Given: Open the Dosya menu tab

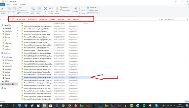Looking at the screenshot, I should click(x=2, y=4).
